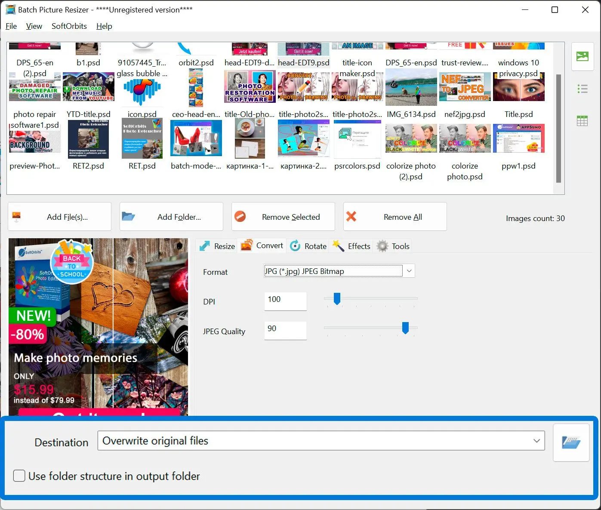Click the Images count: 30 label

coord(535,218)
